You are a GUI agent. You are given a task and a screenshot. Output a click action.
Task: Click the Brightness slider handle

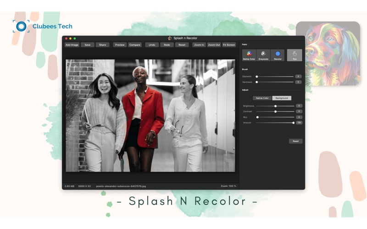[276, 106]
